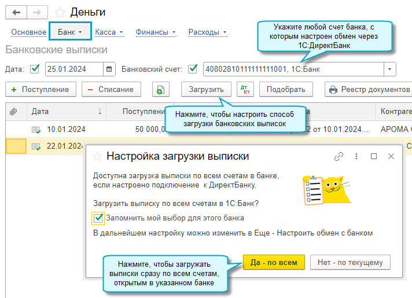
Task: Open the Расходы section dropdown
Action: (x=207, y=32)
